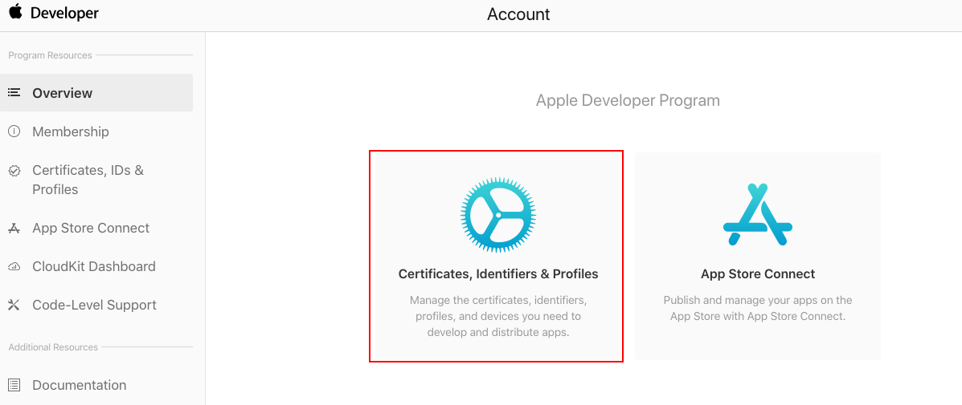This screenshot has width=962, height=405.
Task: Click the App Store Connect sidebar icon
Action: click(14, 229)
